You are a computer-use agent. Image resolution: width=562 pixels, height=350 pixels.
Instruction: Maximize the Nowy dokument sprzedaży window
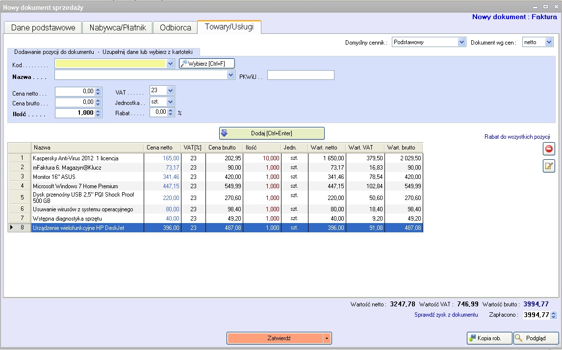[545, 6]
